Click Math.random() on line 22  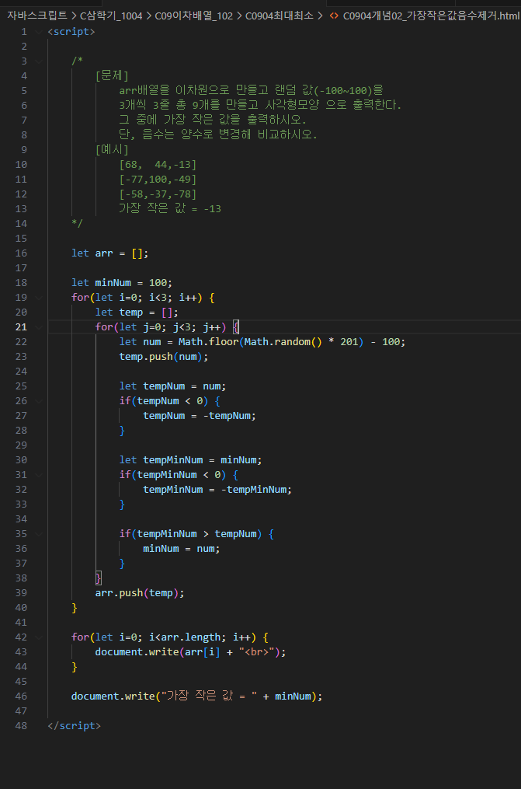coord(283,342)
